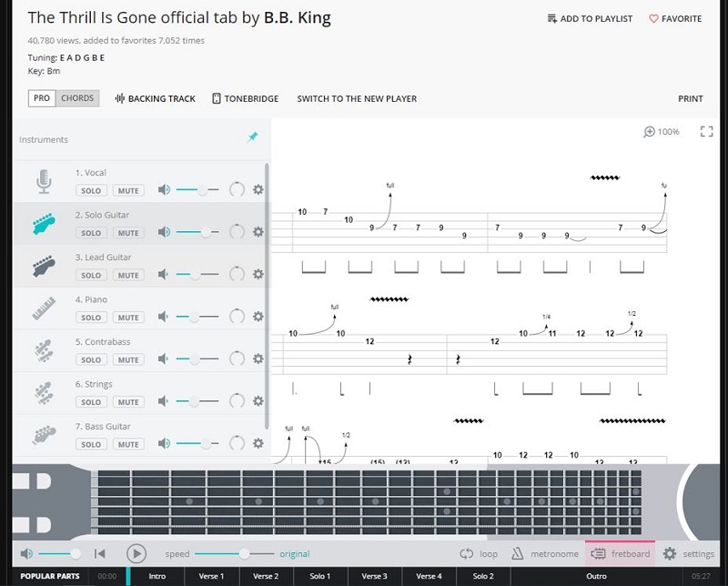Switch to the PRO tab view
728x586 pixels.
point(42,98)
